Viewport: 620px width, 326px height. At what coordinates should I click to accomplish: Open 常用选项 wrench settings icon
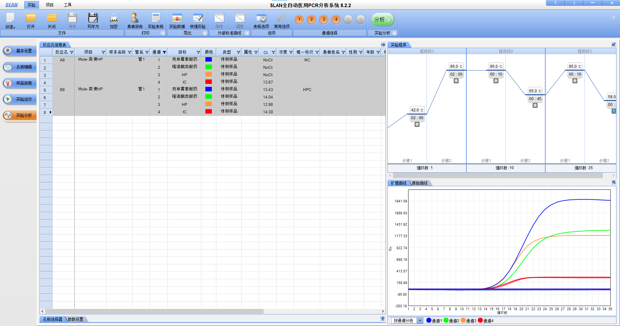(282, 18)
